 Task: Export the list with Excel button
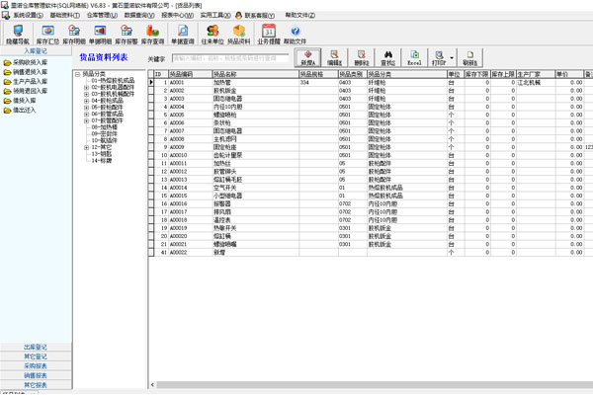click(415, 58)
